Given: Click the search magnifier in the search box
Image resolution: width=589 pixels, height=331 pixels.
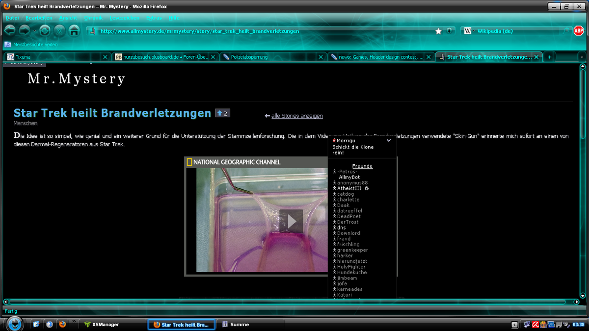Looking at the screenshot, I should 566,31.
